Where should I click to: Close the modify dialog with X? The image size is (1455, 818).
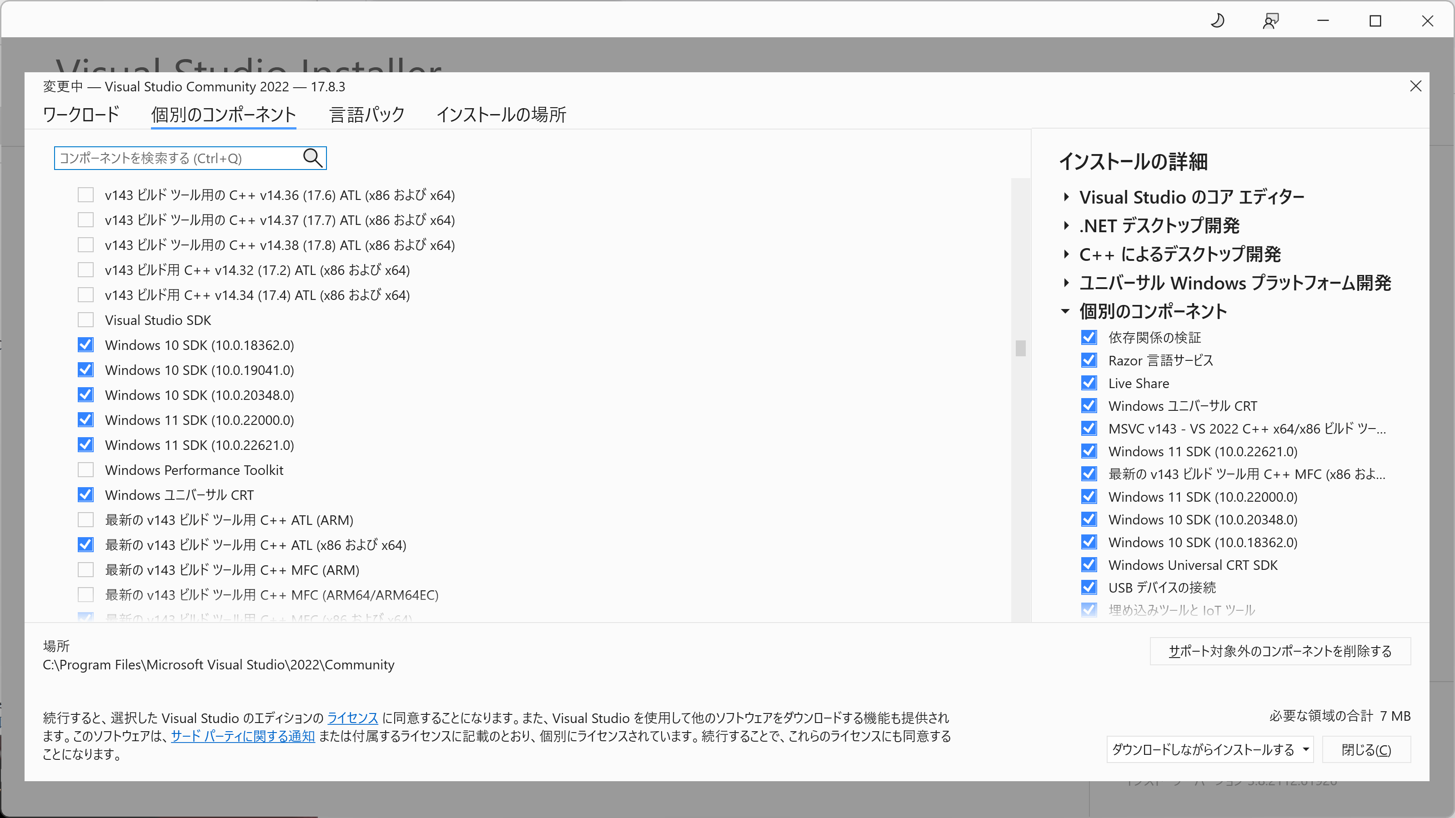coord(1415,86)
